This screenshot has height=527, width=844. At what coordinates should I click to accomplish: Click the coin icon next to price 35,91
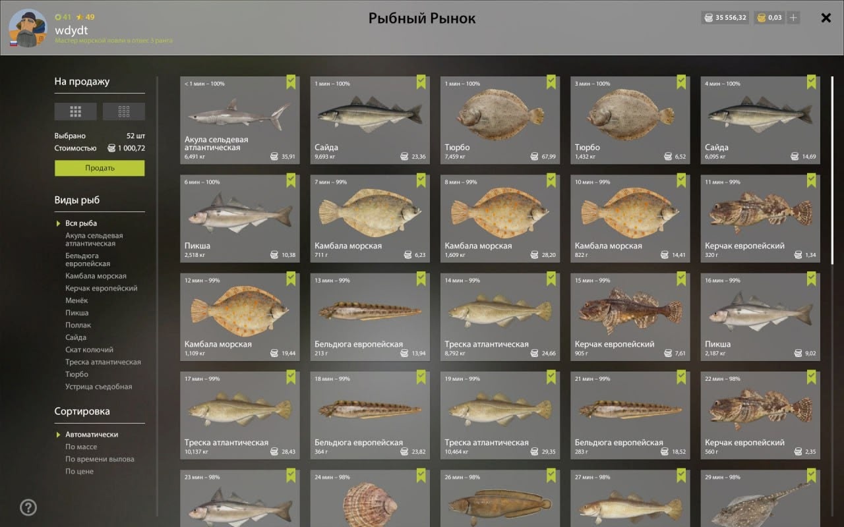click(x=274, y=157)
